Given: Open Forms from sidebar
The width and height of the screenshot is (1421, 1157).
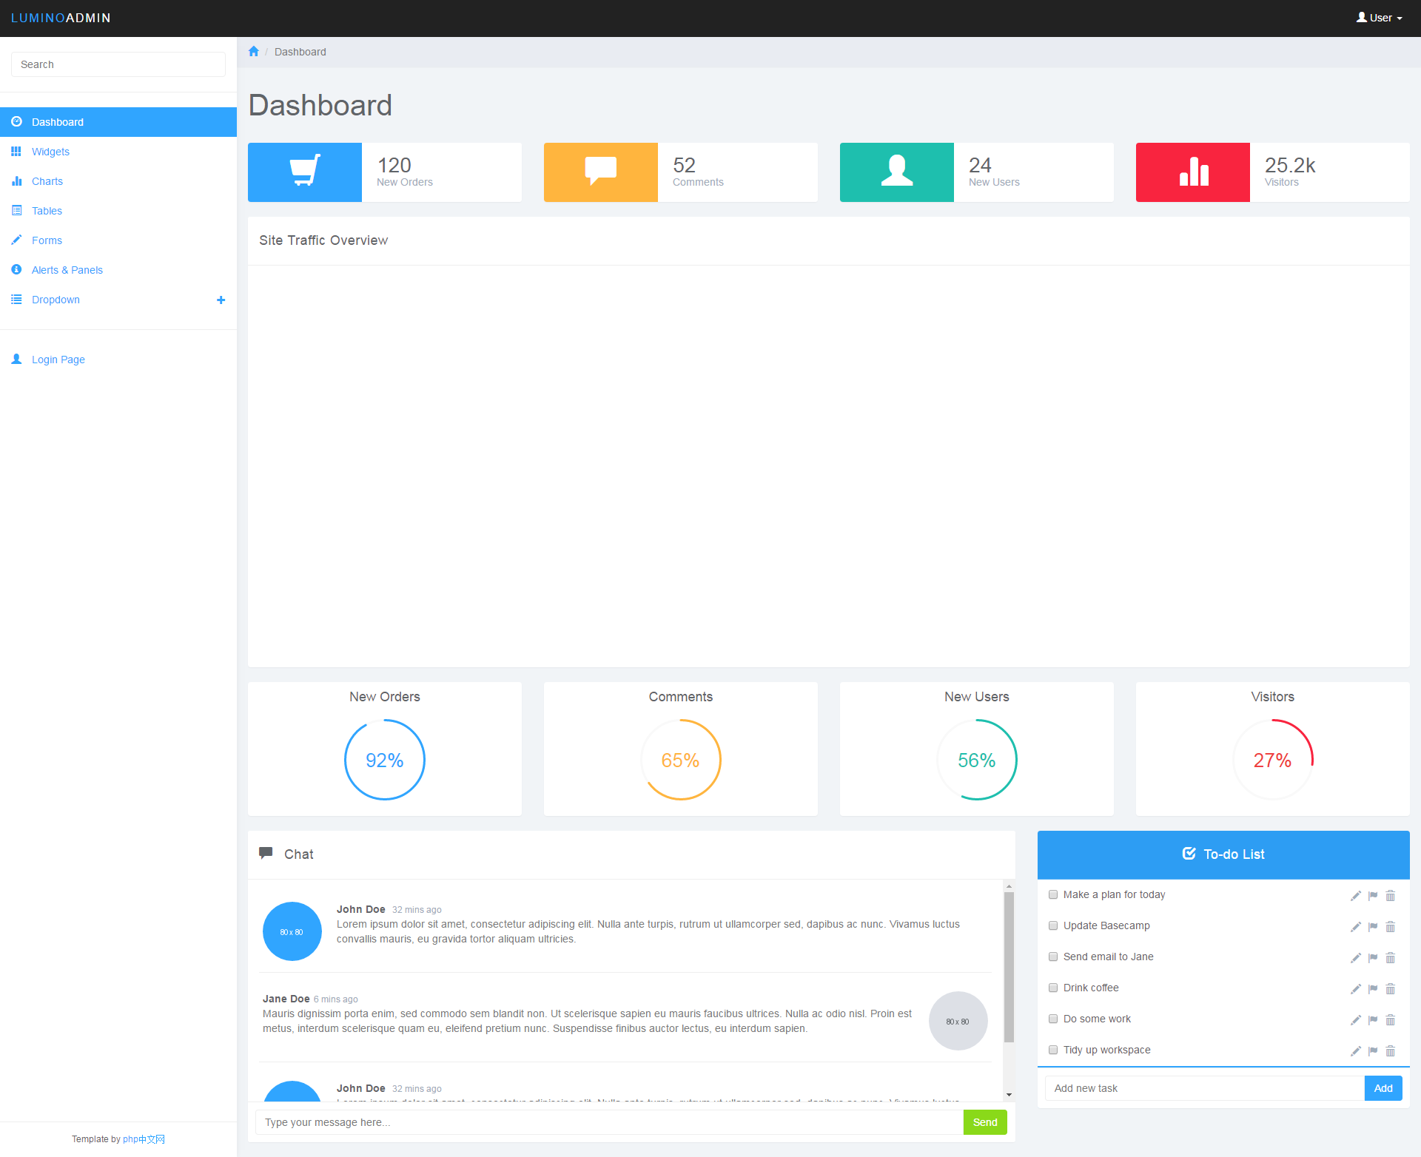Looking at the screenshot, I should pyautogui.click(x=118, y=240).
